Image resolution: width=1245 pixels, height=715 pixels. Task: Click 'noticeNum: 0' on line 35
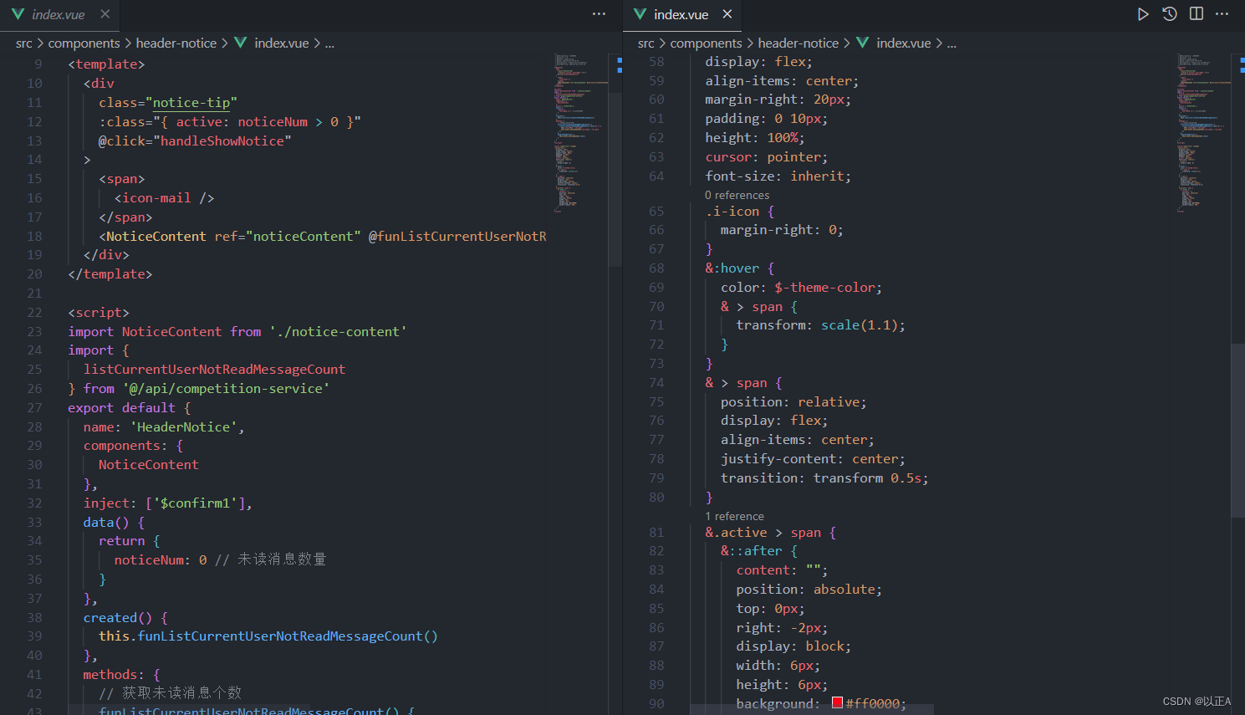point(161,560)
